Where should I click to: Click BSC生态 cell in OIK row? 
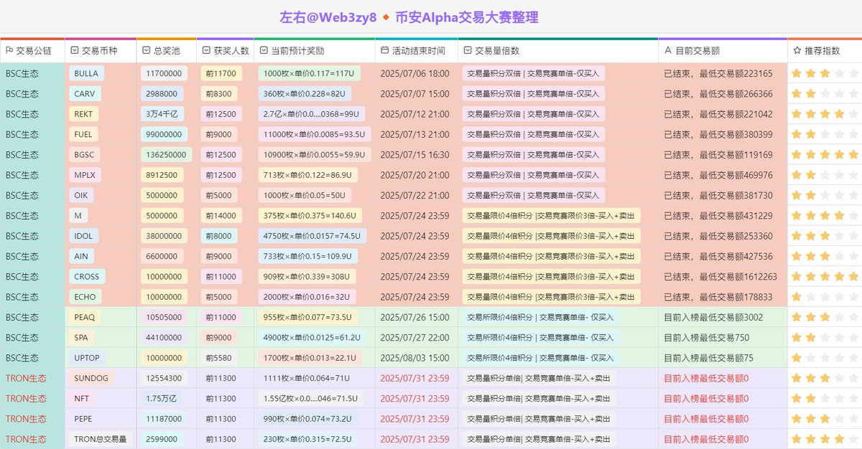point(22,195)
